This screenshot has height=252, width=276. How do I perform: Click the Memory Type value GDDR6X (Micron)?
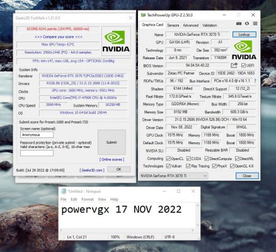click(185, 104)
